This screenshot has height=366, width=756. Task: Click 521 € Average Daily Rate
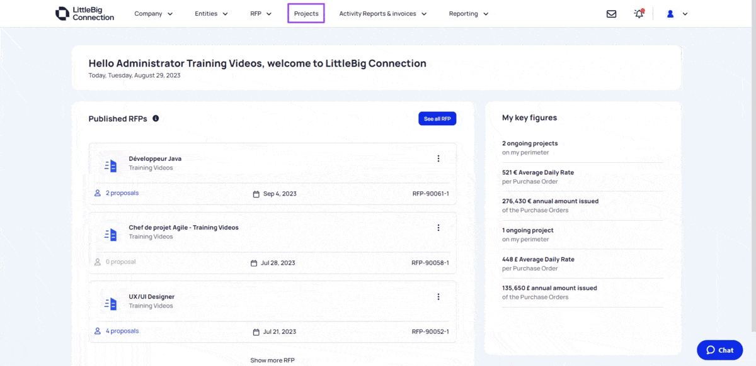tap(538, 172)
